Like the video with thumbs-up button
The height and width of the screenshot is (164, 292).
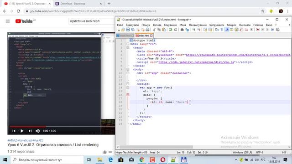tap(104, 152)
